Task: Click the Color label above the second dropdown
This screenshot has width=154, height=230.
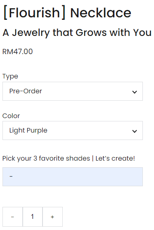Action: point(11,116)
